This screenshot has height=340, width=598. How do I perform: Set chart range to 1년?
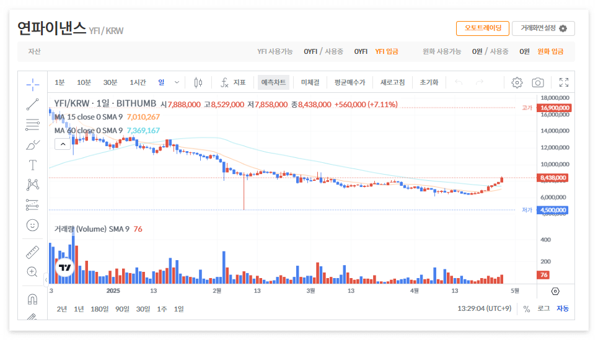point(79,309)
